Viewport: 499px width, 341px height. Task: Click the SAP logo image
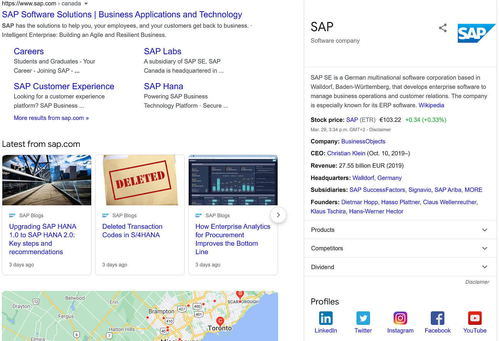click(x=476, y=33)
